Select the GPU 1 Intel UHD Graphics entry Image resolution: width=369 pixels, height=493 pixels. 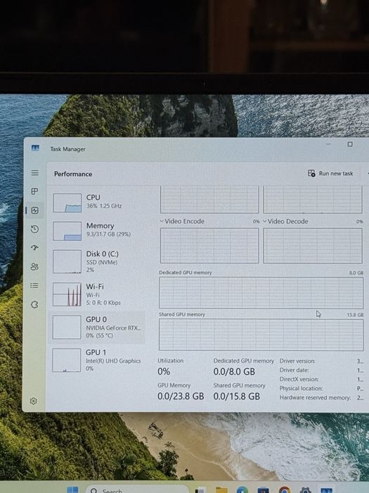pyautogui.click(x=98, y=360)
